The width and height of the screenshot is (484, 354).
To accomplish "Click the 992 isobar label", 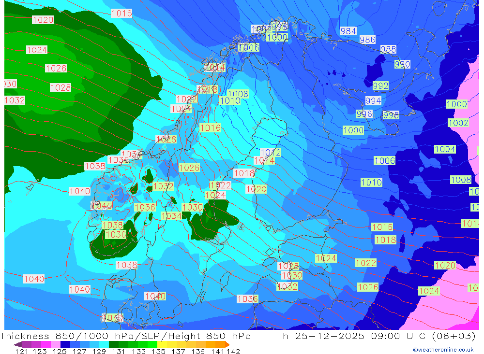I will coord(380,85).
